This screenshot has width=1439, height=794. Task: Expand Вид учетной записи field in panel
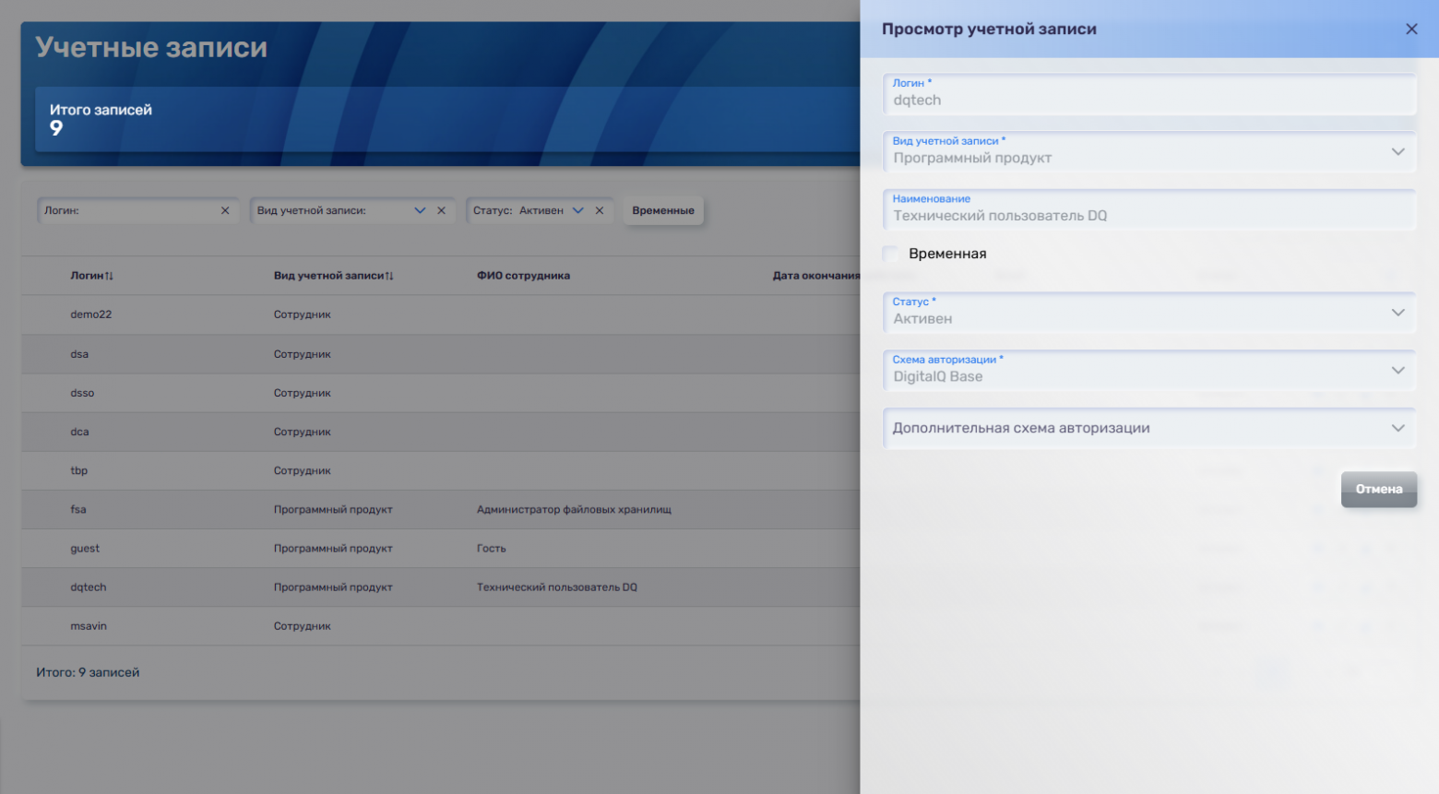pos(1397,152)
